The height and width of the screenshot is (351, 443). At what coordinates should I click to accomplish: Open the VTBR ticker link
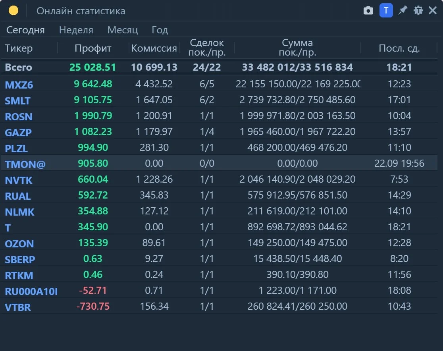click(18, 307)
